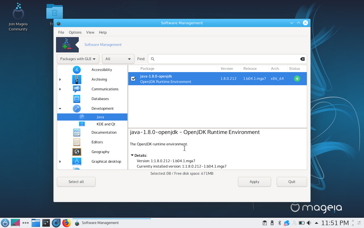364x228 pixels.
Task: Click the Show Desktop taskbar icon
Action: point(15,223)
